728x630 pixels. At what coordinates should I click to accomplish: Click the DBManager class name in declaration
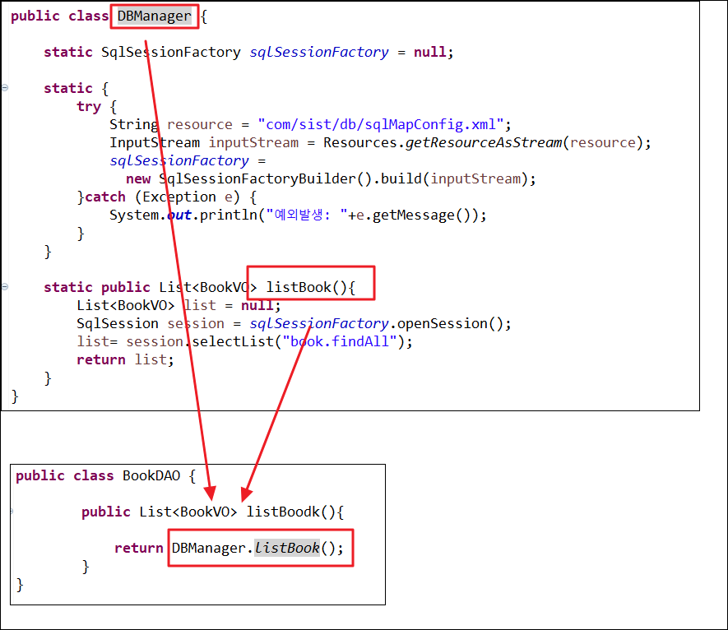click(x=154, y=16)
